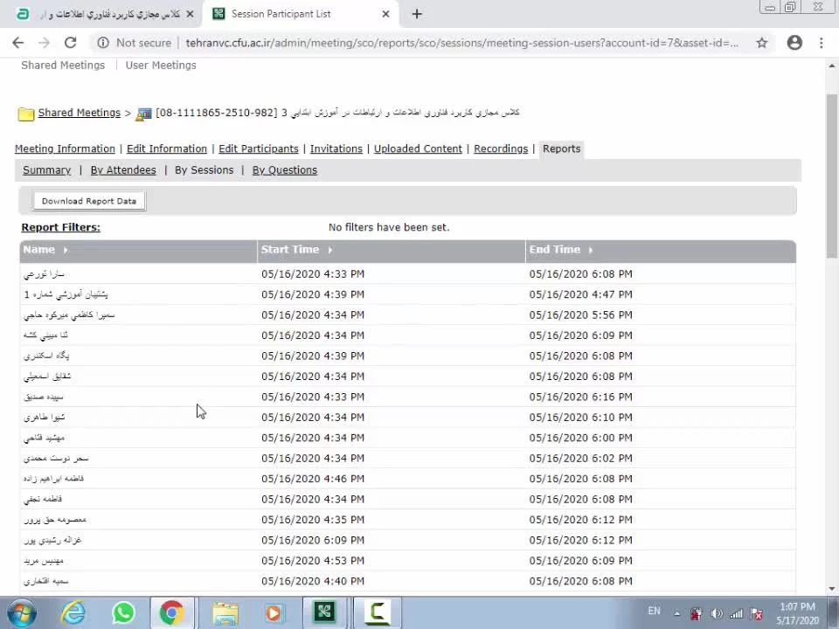
Task: Reload the page with refresh icon
Action: pyautogui.click(x=70, y=42)
